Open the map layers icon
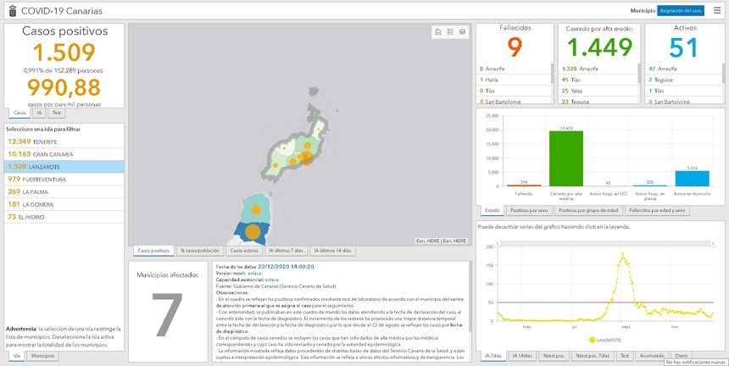729x366 pixels. click(463, 31)
